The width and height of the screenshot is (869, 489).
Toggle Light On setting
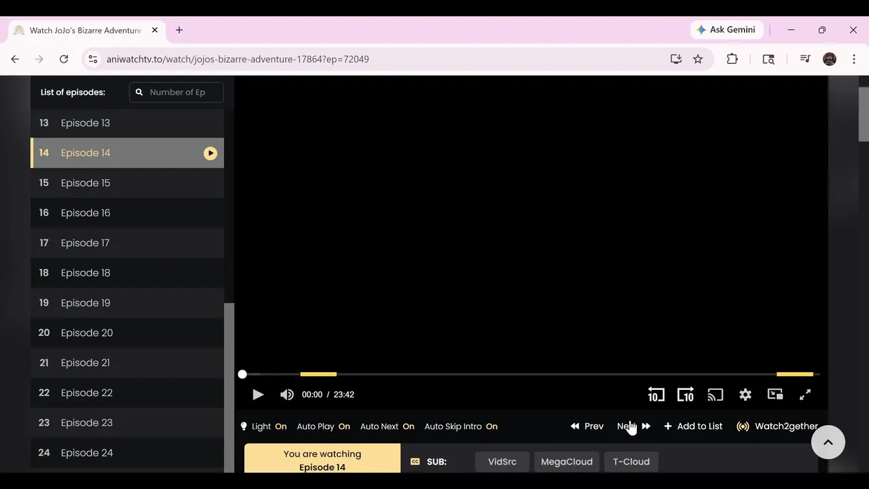pyautogui.click(x=264, y=427)
